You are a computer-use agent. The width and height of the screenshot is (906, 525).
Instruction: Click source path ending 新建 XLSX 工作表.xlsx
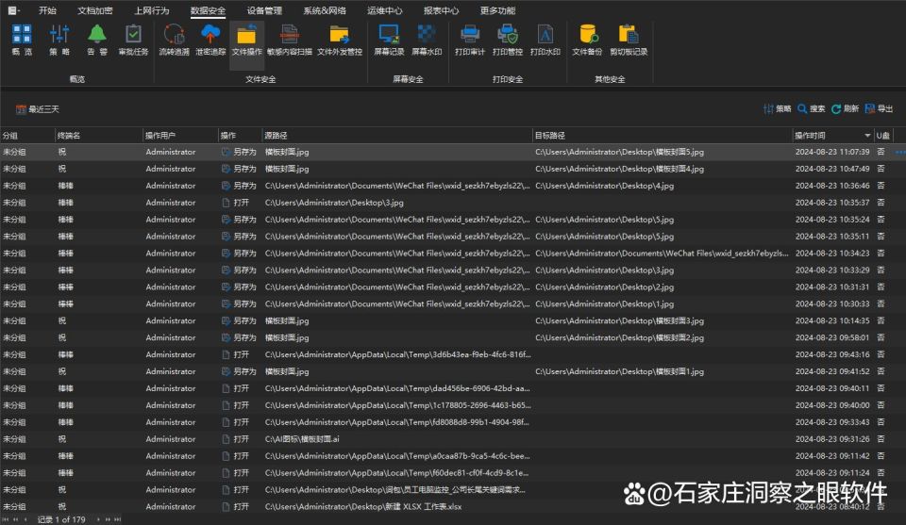363,506
